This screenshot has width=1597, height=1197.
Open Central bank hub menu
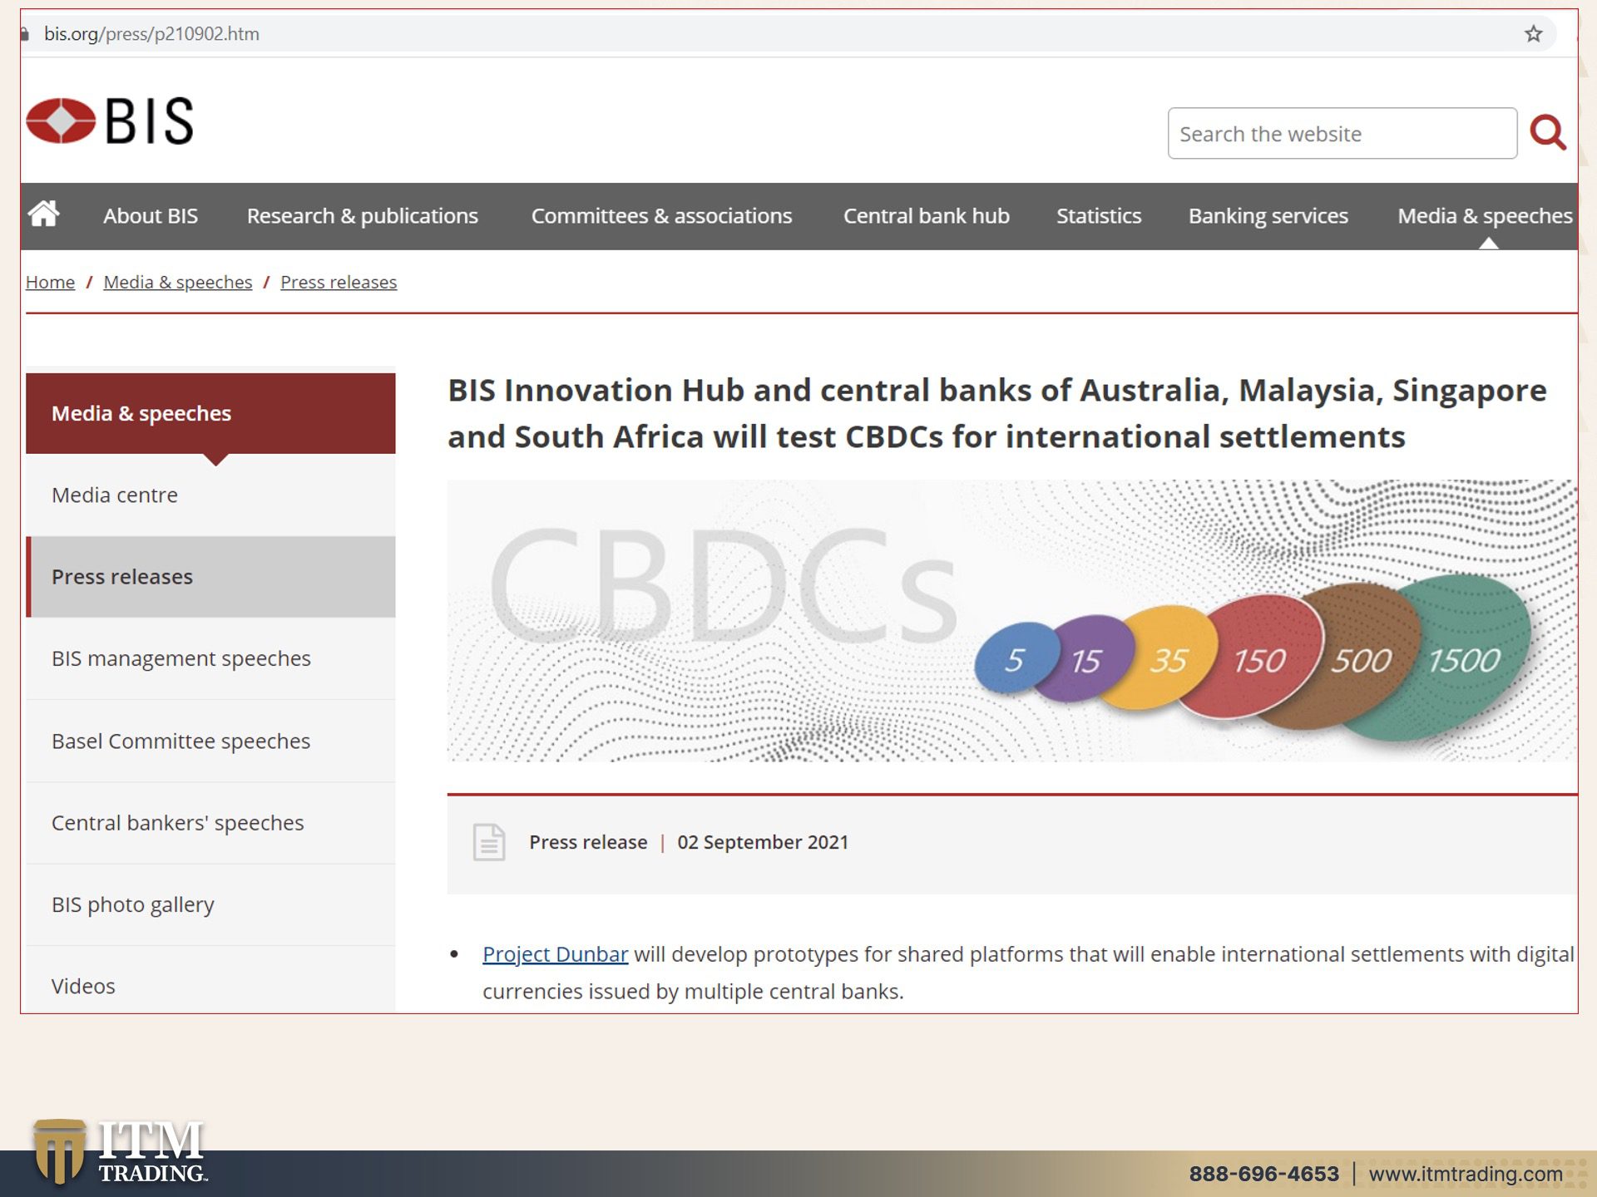pyautogui.click(x=927, y=216)
